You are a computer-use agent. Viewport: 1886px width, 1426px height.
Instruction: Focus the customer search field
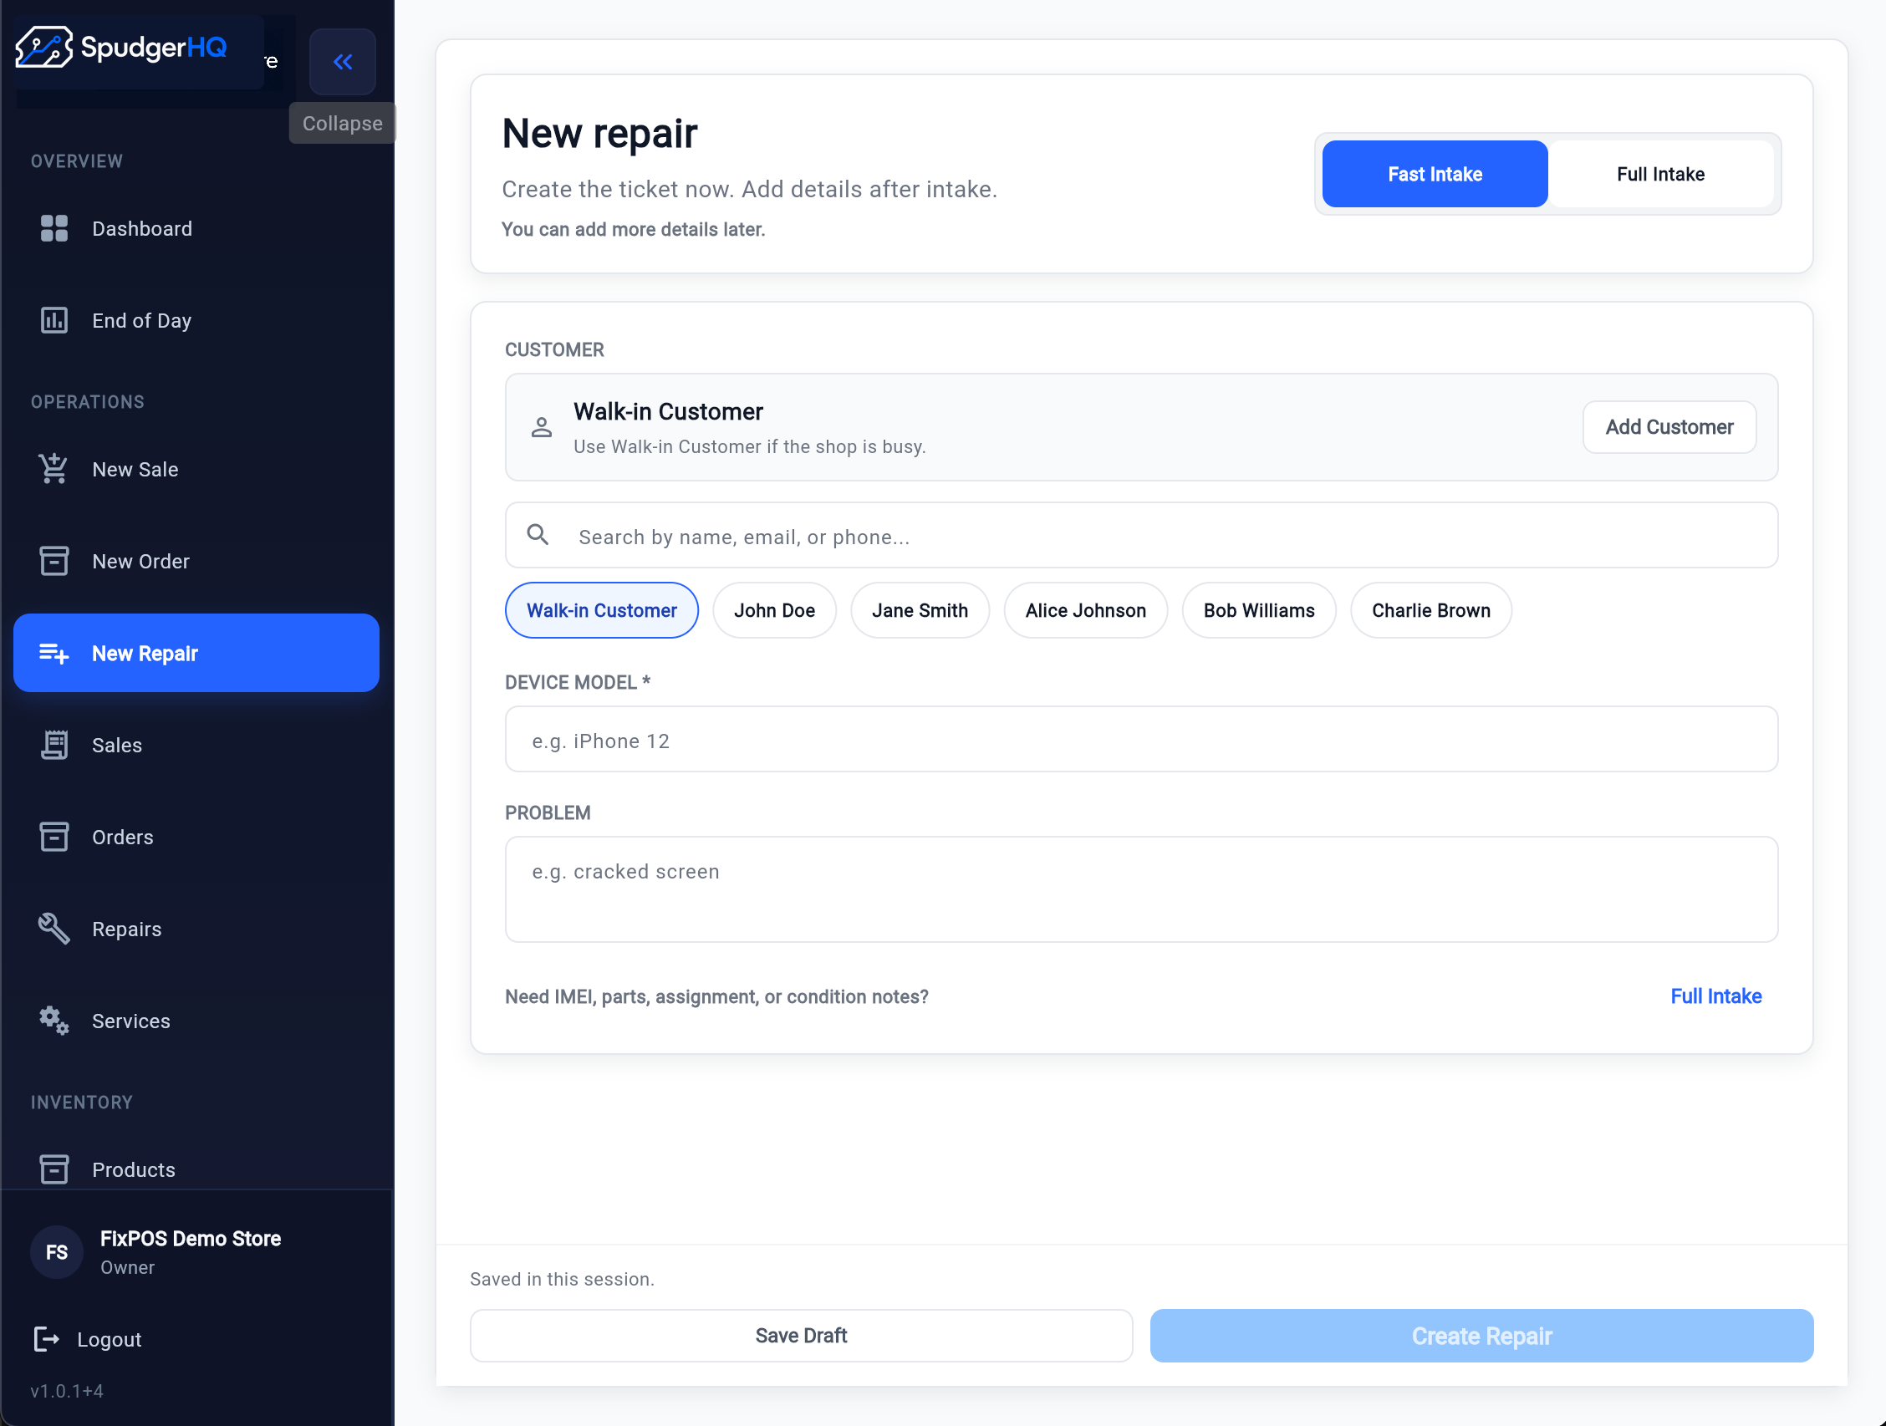point(1142,535)
